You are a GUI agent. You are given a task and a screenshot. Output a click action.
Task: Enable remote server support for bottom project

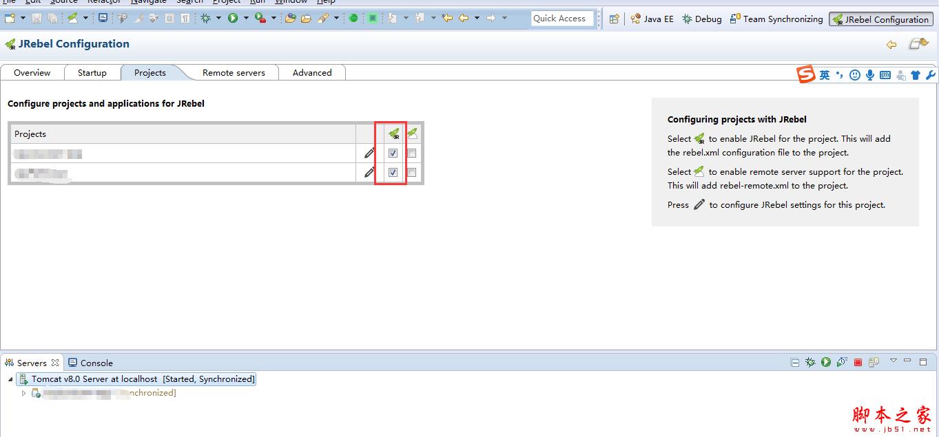412,173
